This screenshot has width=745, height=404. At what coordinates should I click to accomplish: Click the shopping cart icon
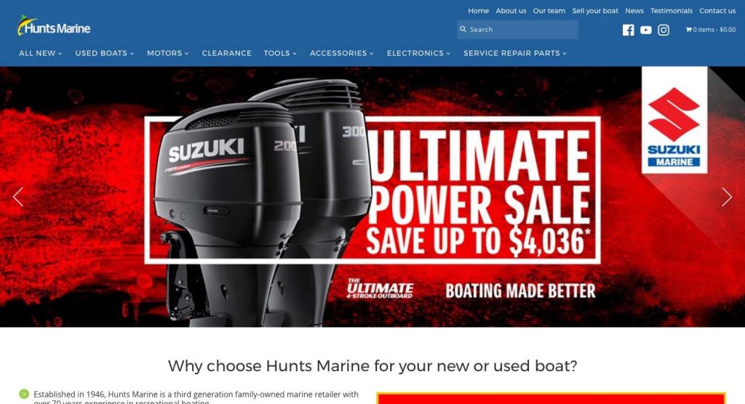pos(688,30)
